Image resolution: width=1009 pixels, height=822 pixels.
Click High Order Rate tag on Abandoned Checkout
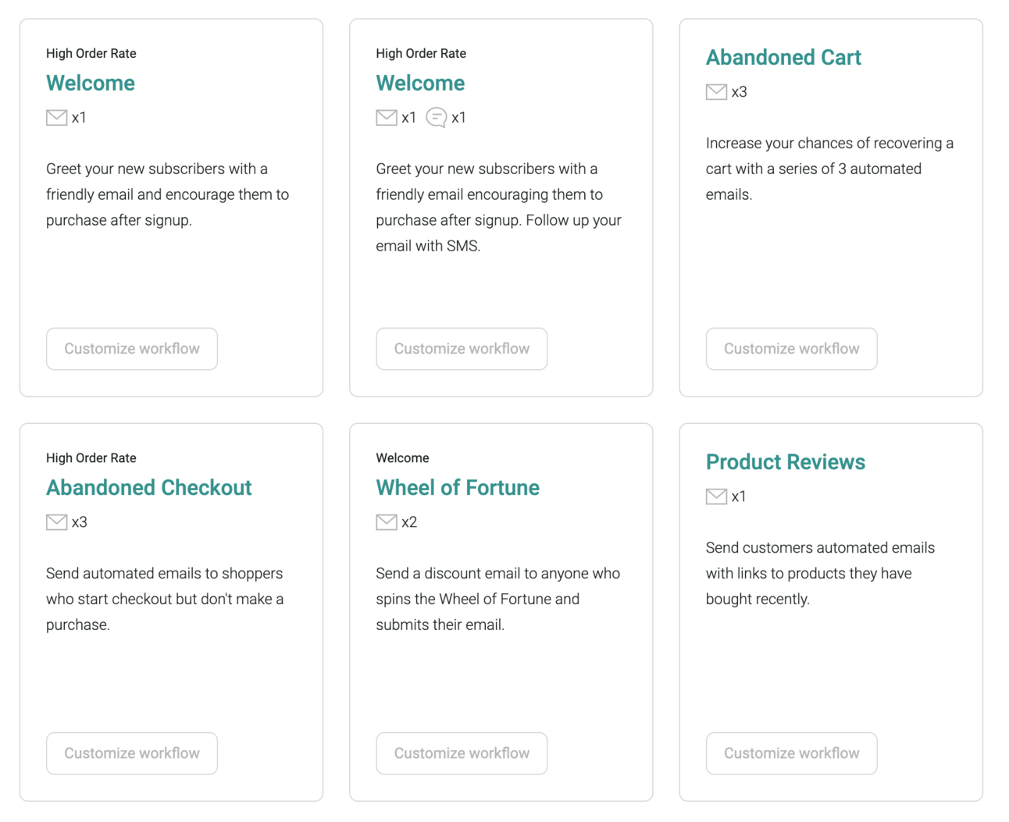(91, 458)
